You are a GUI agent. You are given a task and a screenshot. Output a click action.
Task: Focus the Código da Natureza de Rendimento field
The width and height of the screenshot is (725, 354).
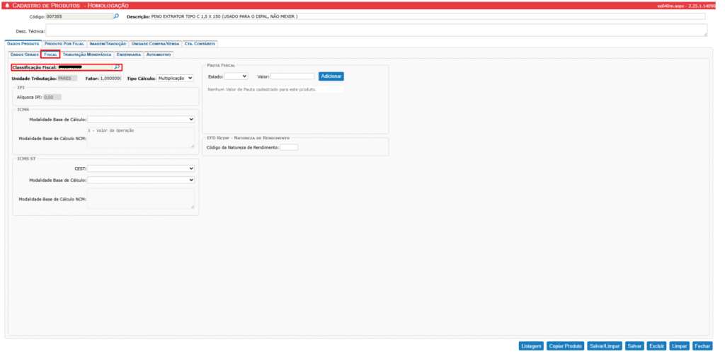coord(289,147)
